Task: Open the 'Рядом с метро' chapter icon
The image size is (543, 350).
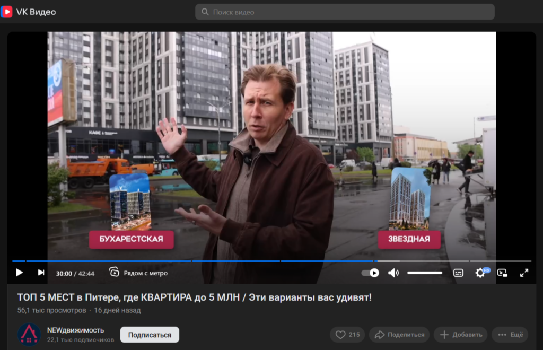Action: point(114,272)
